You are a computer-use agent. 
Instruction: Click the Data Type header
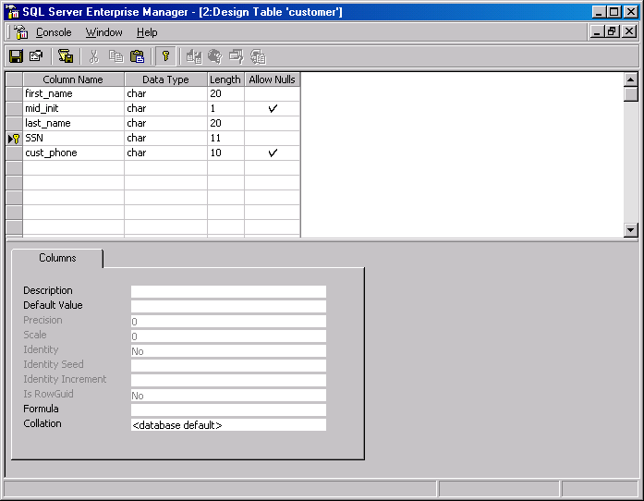point(166,79)
